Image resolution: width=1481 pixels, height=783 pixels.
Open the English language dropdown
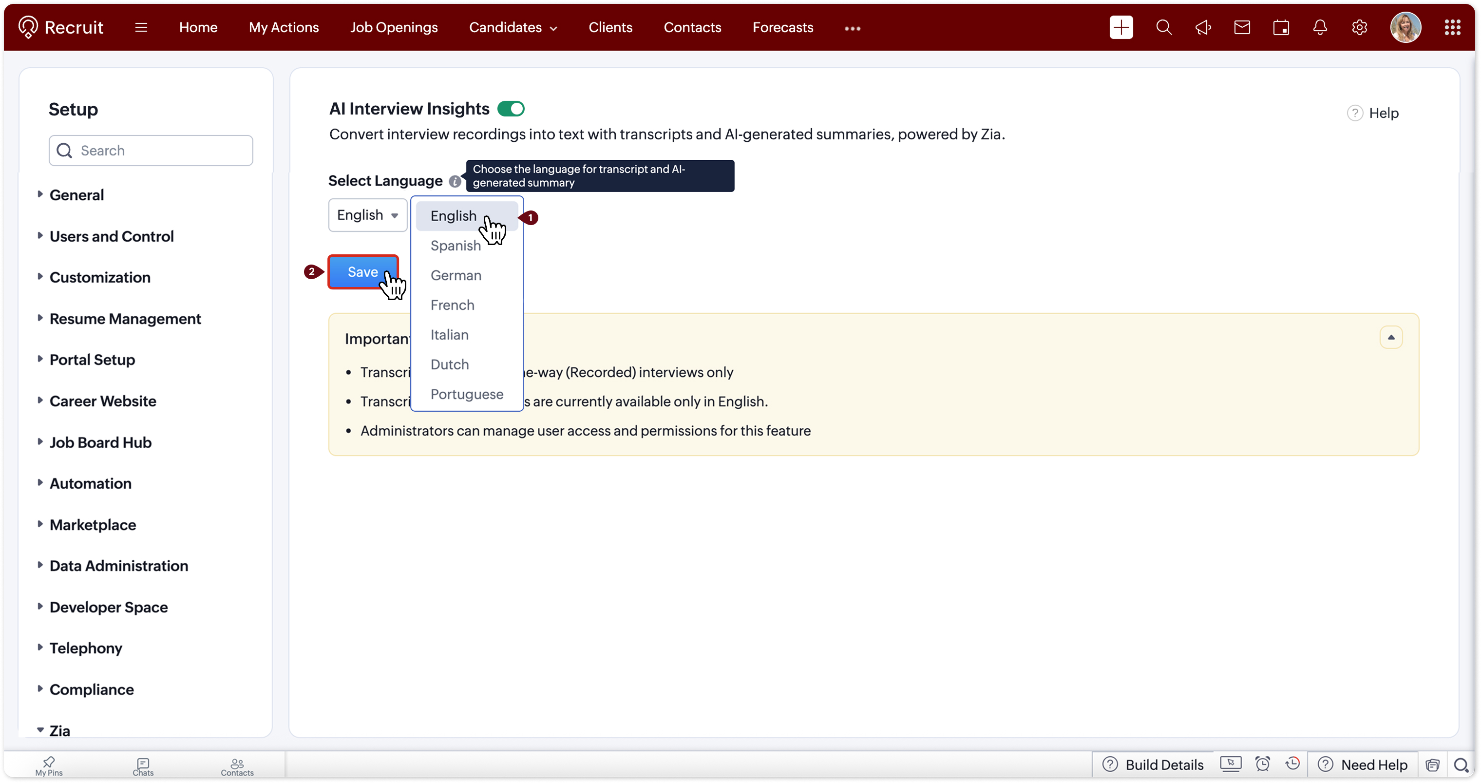pos(367,215)
